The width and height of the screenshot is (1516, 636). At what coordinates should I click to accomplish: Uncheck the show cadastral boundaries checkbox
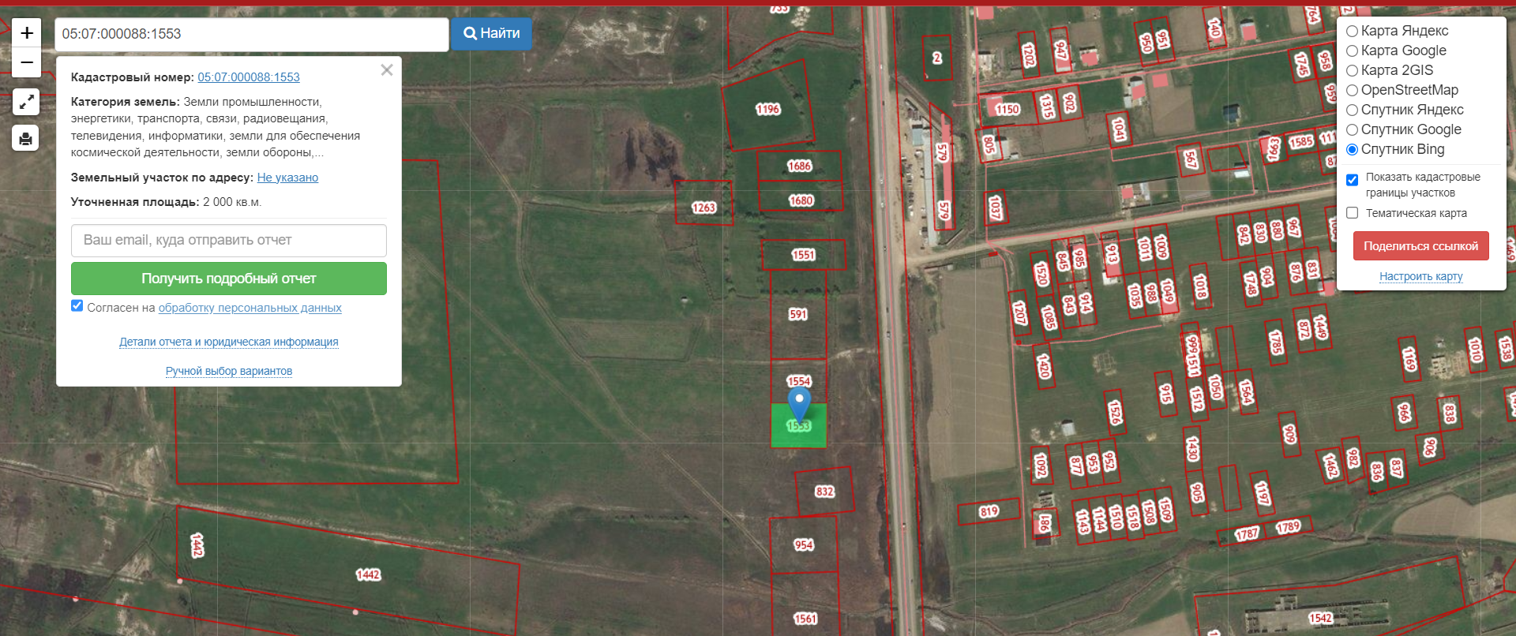coord(1352,180)
